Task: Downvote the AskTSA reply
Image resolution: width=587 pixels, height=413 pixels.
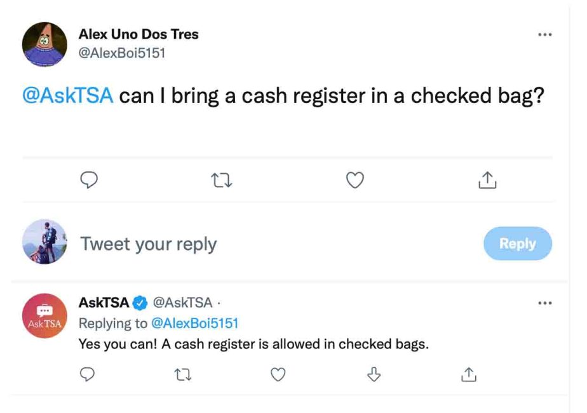Action: click(x=374, y=375)
